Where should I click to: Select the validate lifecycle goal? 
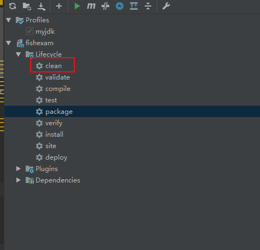(57, 77)
